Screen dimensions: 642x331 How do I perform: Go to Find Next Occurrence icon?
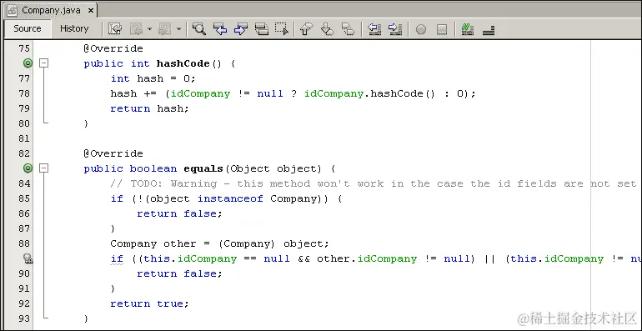[x=241, y=29]
